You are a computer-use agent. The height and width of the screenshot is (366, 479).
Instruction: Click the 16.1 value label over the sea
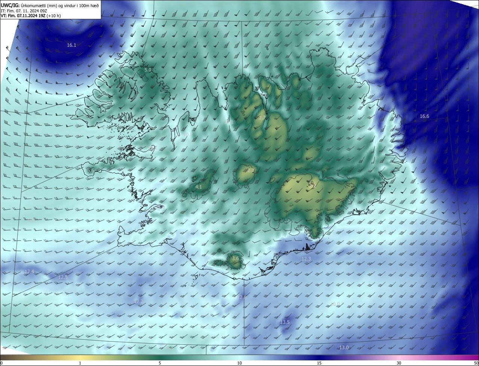click(71, 45)
